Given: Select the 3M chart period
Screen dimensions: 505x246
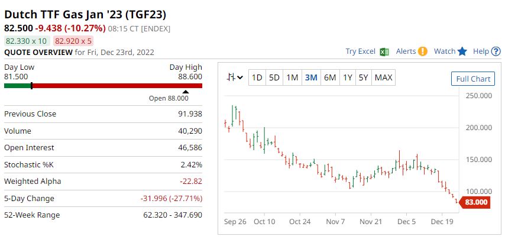Looking at the screenshot, I should (x=311, y=77).
